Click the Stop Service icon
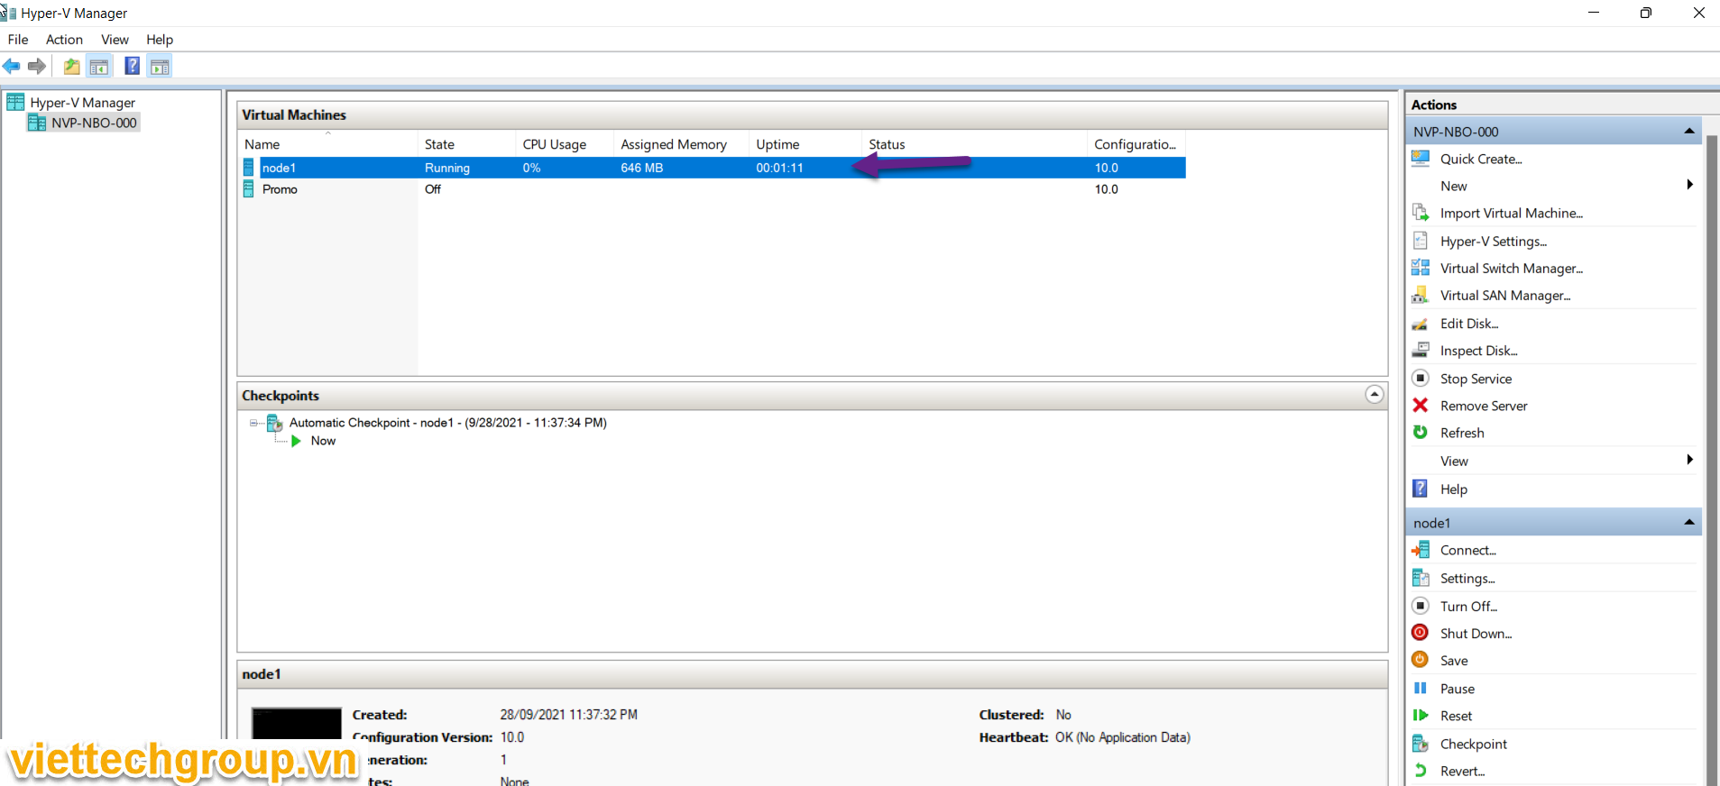Screen dimensions: 1720x786 coord(1421,378)
